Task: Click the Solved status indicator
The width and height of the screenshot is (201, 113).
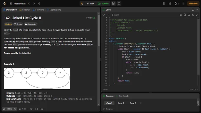Action: pos(91,18)
